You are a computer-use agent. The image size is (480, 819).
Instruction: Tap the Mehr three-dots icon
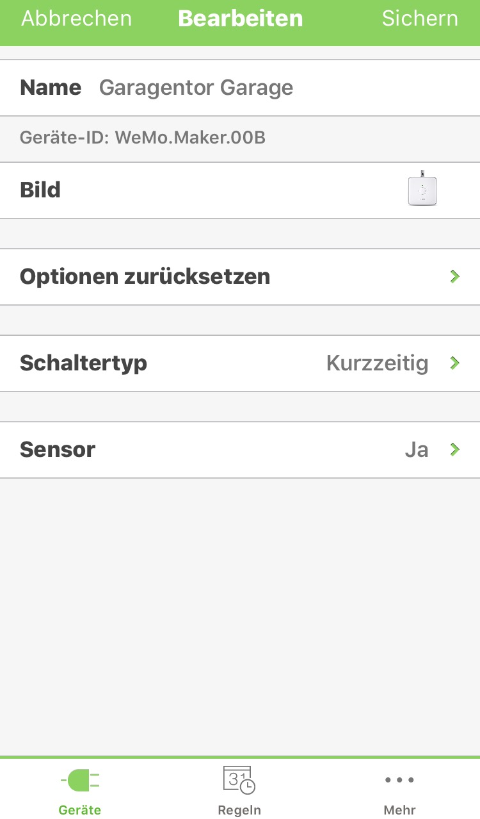coord(399,780)
